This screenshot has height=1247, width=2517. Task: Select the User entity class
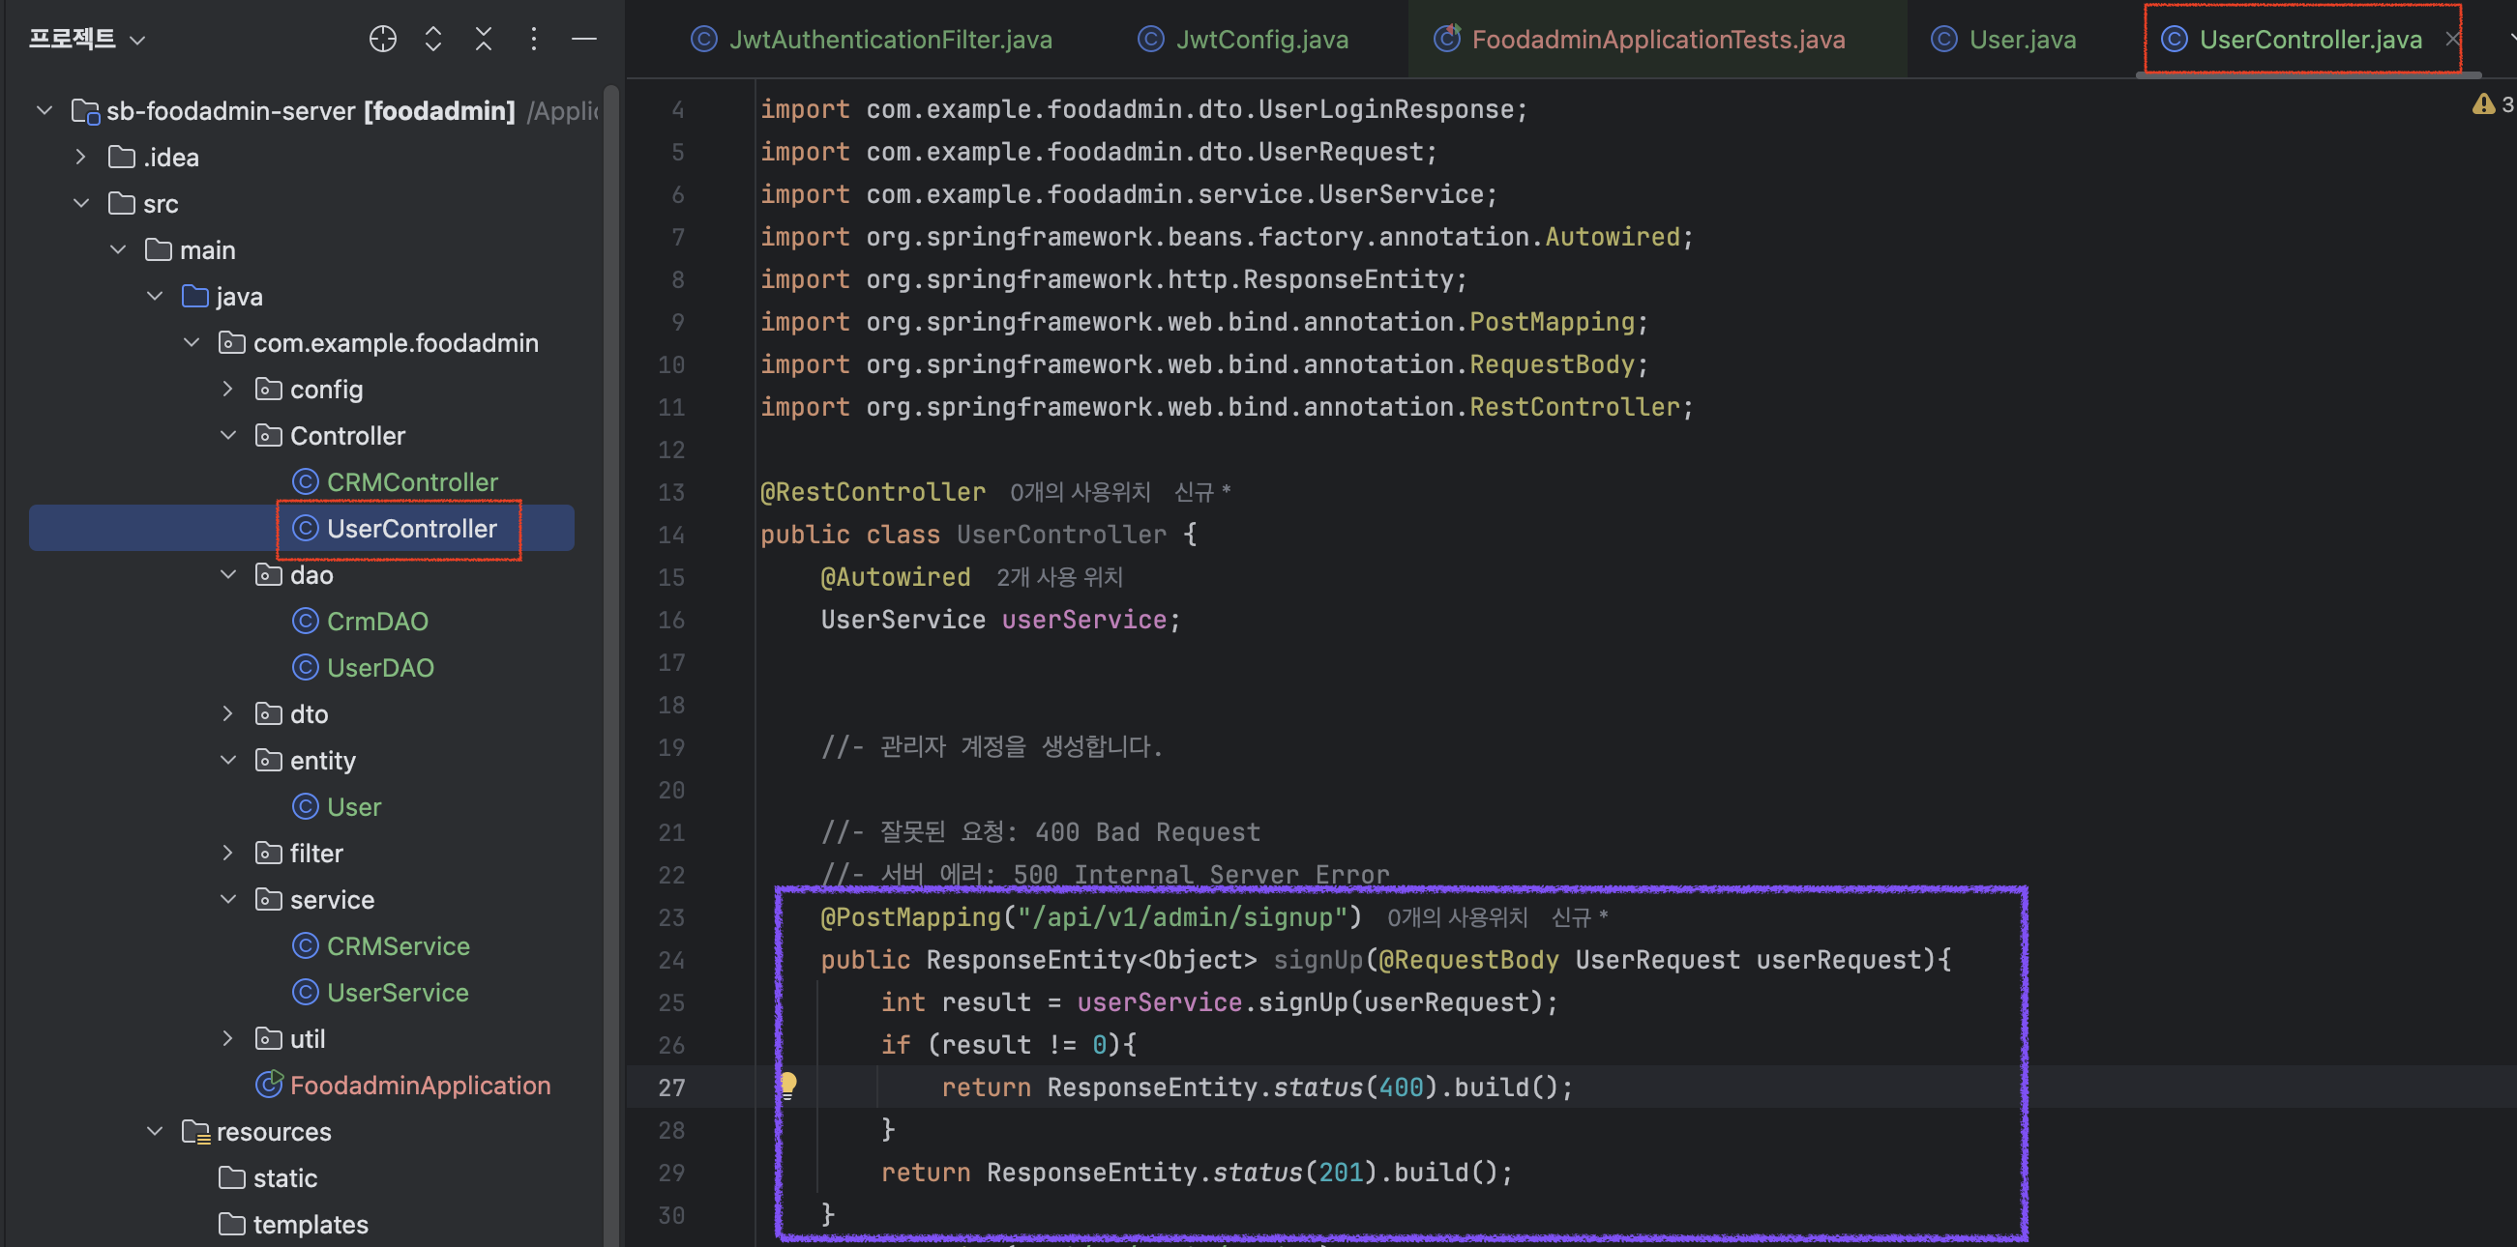(354, 806)
